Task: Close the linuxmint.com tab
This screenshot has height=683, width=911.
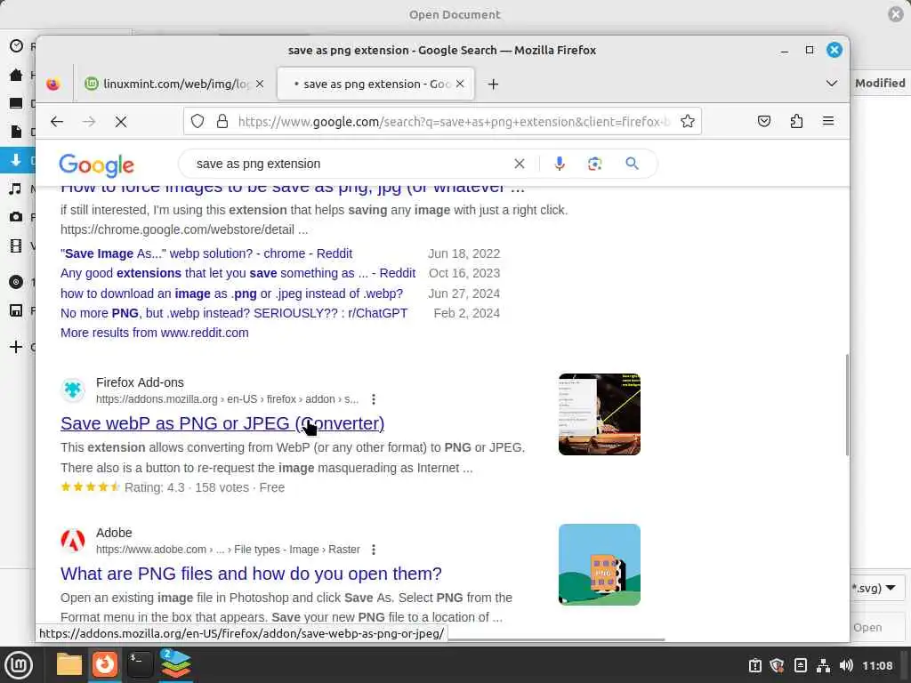Action: click(x=260, y=84)
